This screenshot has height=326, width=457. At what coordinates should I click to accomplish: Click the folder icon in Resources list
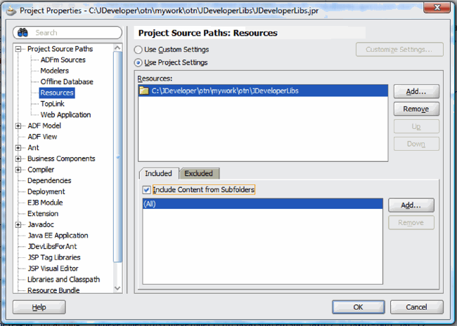pyautogui.click(x=143, y=90)
